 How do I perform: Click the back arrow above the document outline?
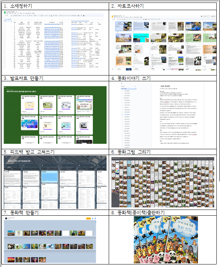click(x=122, y=83)
